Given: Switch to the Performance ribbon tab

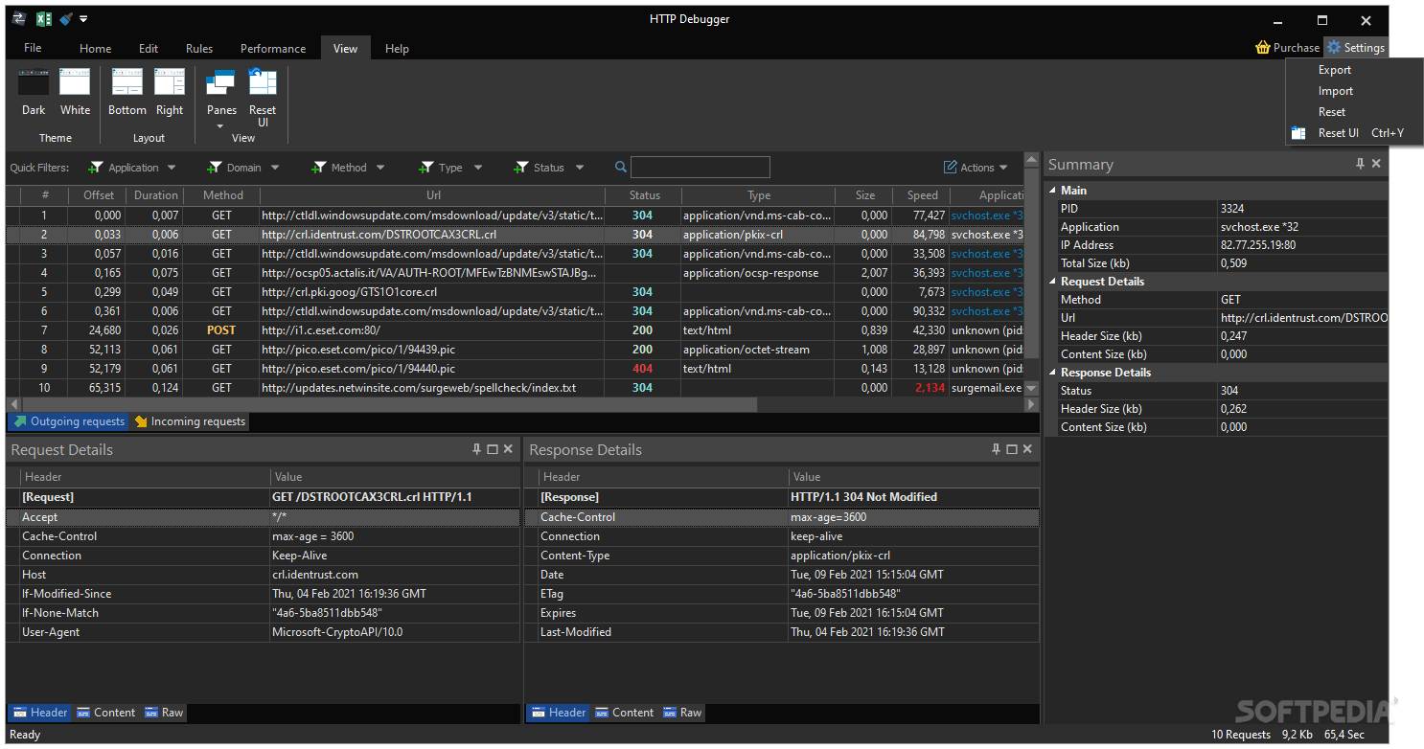Looking at the screenshot, I should click(273, 49).
